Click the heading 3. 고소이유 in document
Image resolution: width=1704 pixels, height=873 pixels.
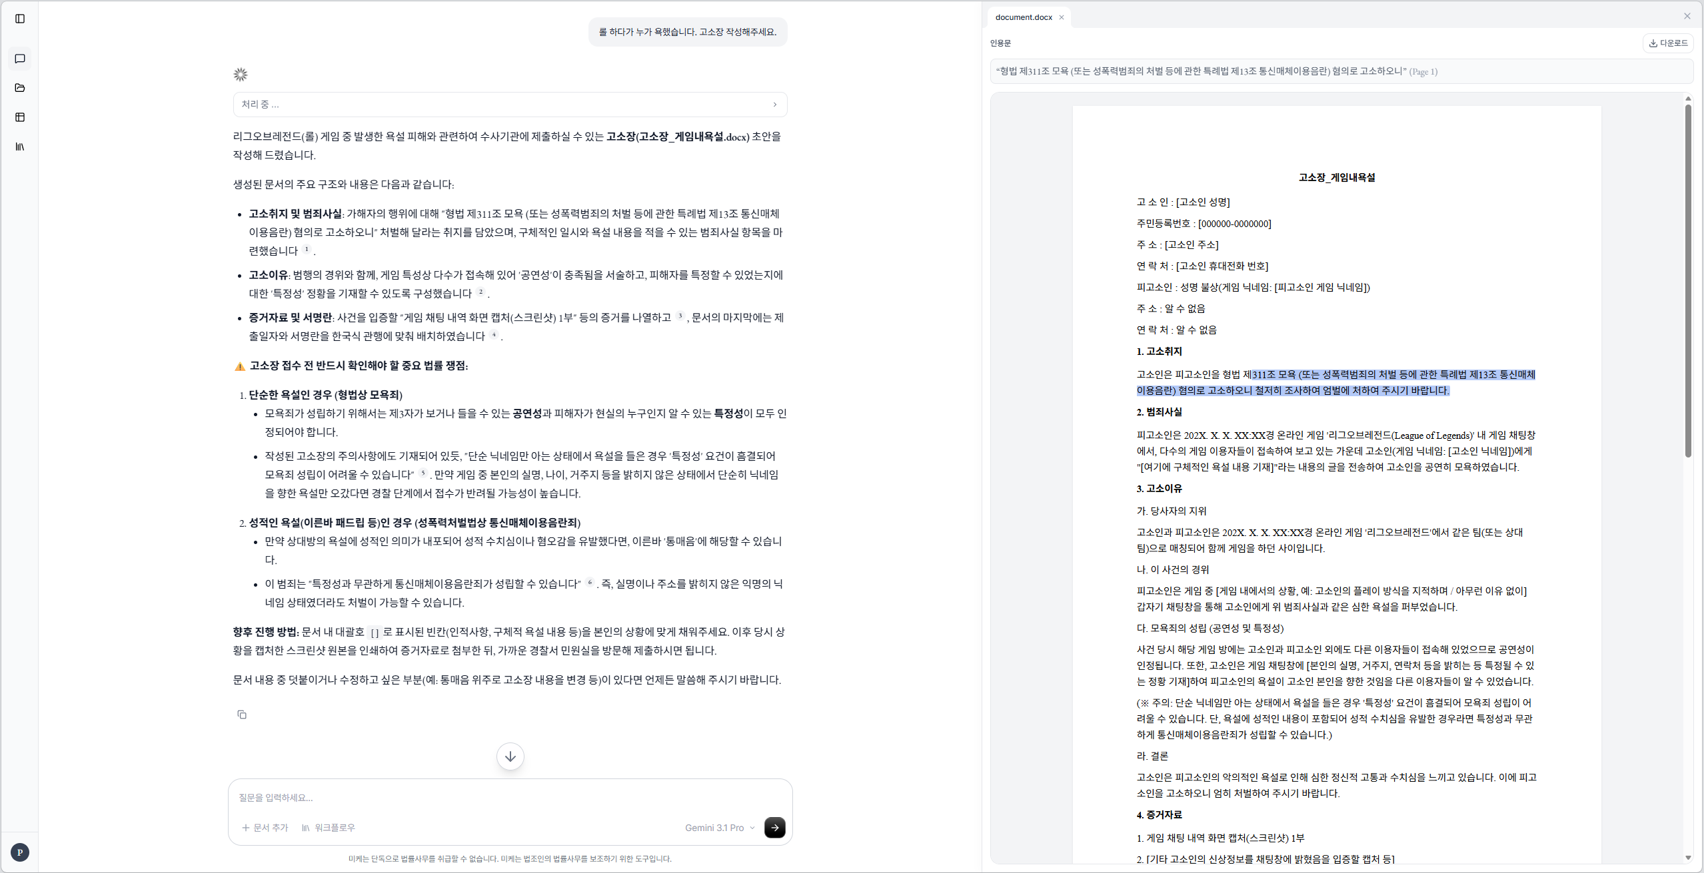1159,488
